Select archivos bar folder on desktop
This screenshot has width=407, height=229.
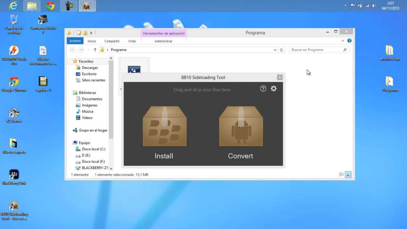click(390, 53)
